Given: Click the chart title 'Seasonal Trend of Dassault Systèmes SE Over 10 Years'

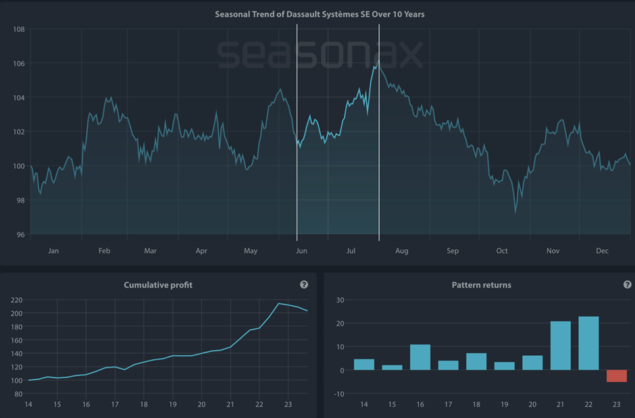Looking at the screenshot, I should tap(320, 14).
